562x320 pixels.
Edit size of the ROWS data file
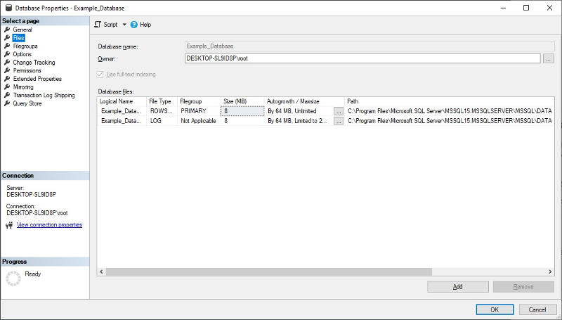[242, 111]
